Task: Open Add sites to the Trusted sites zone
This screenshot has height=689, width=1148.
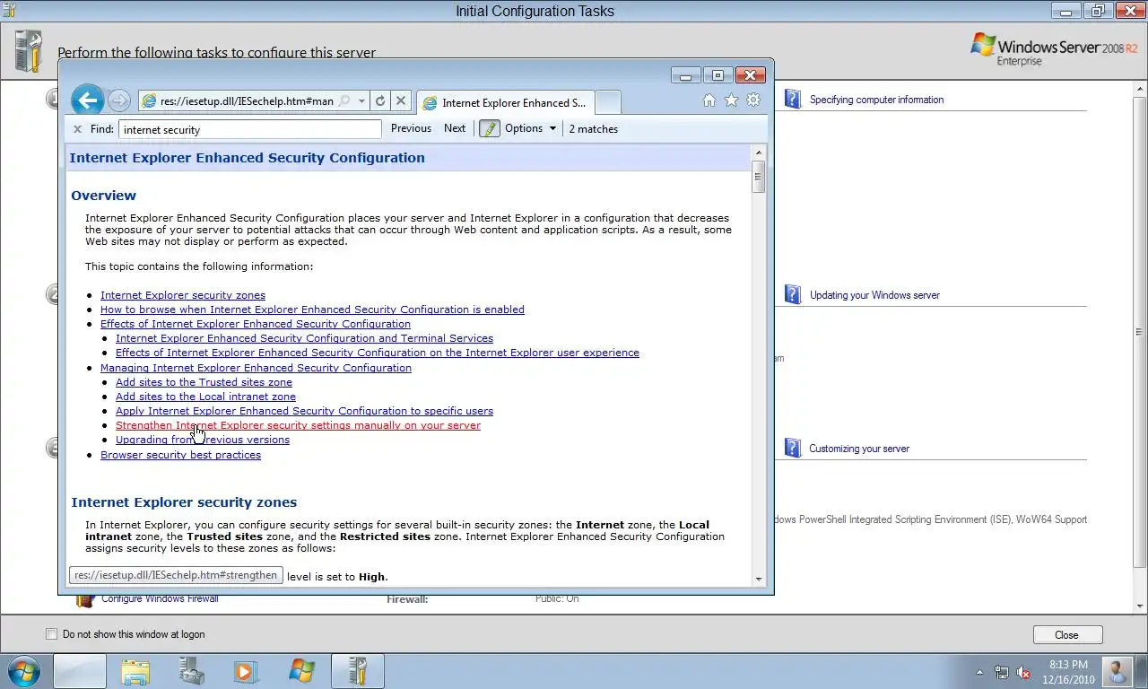Action: (204, 382)
